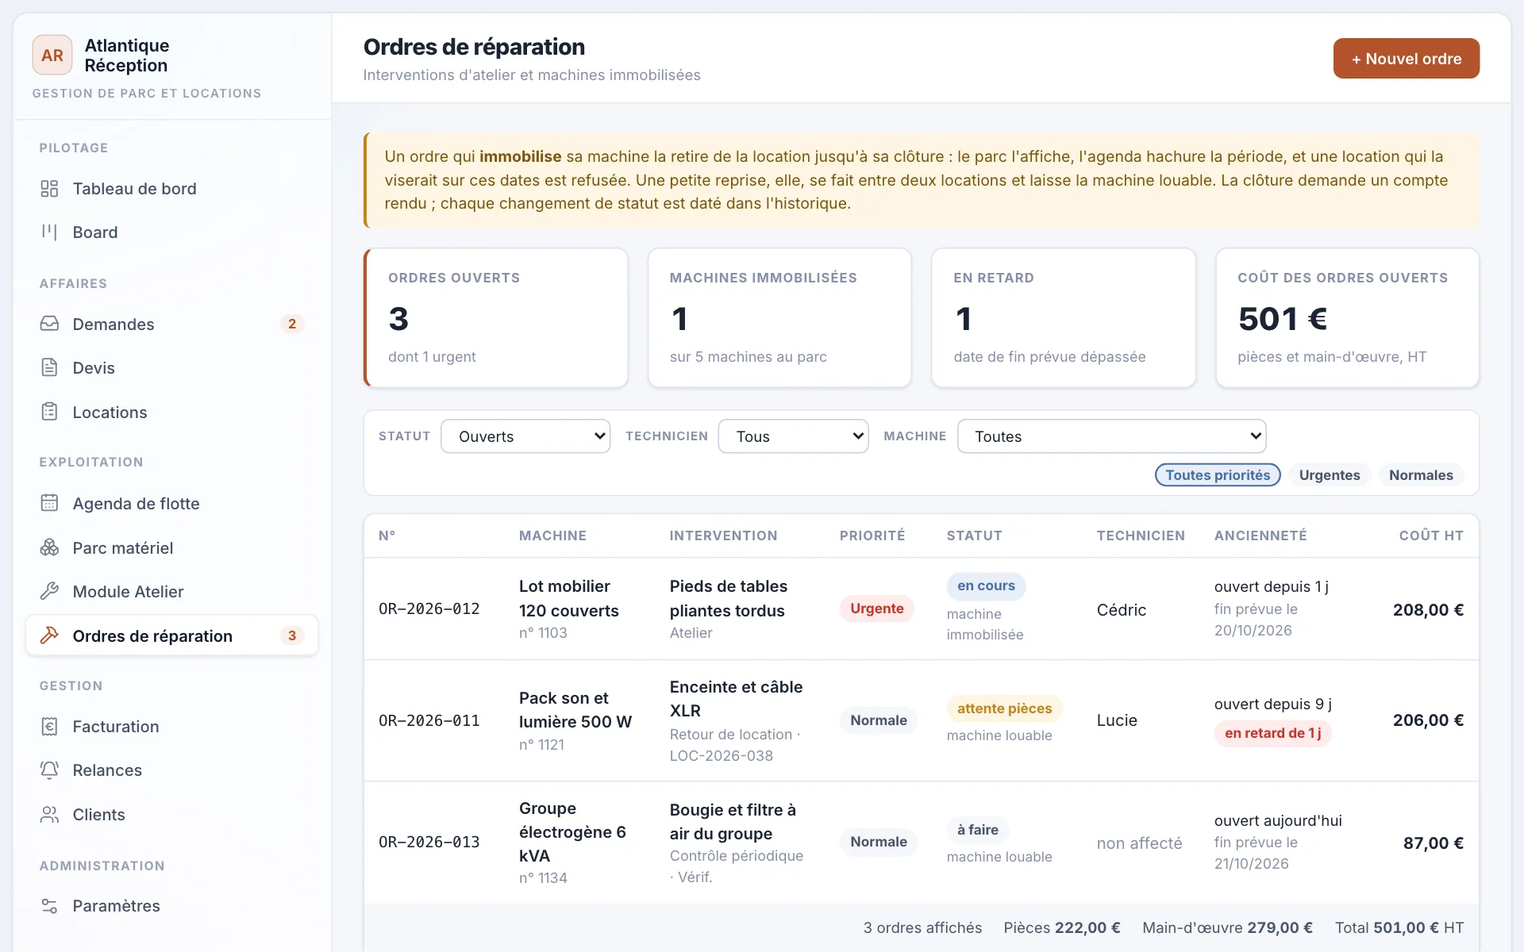Click the attente pièces status badge
The height and width of the screenshot is (952, 1524).
[x=1004, y=708]
